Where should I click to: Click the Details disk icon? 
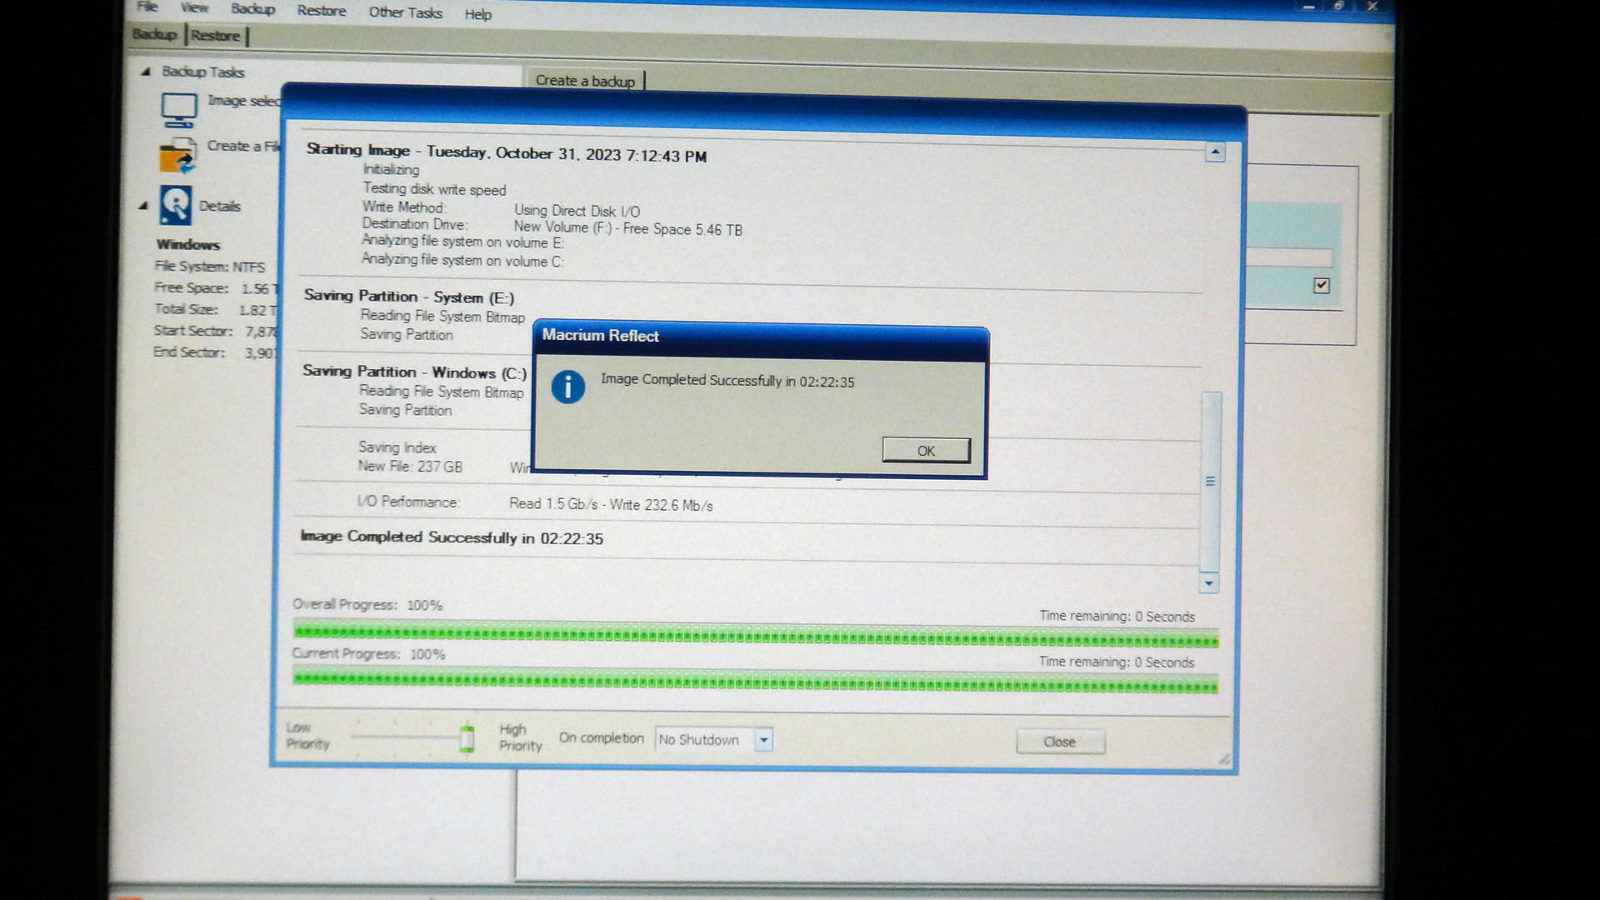click(175, 205)
